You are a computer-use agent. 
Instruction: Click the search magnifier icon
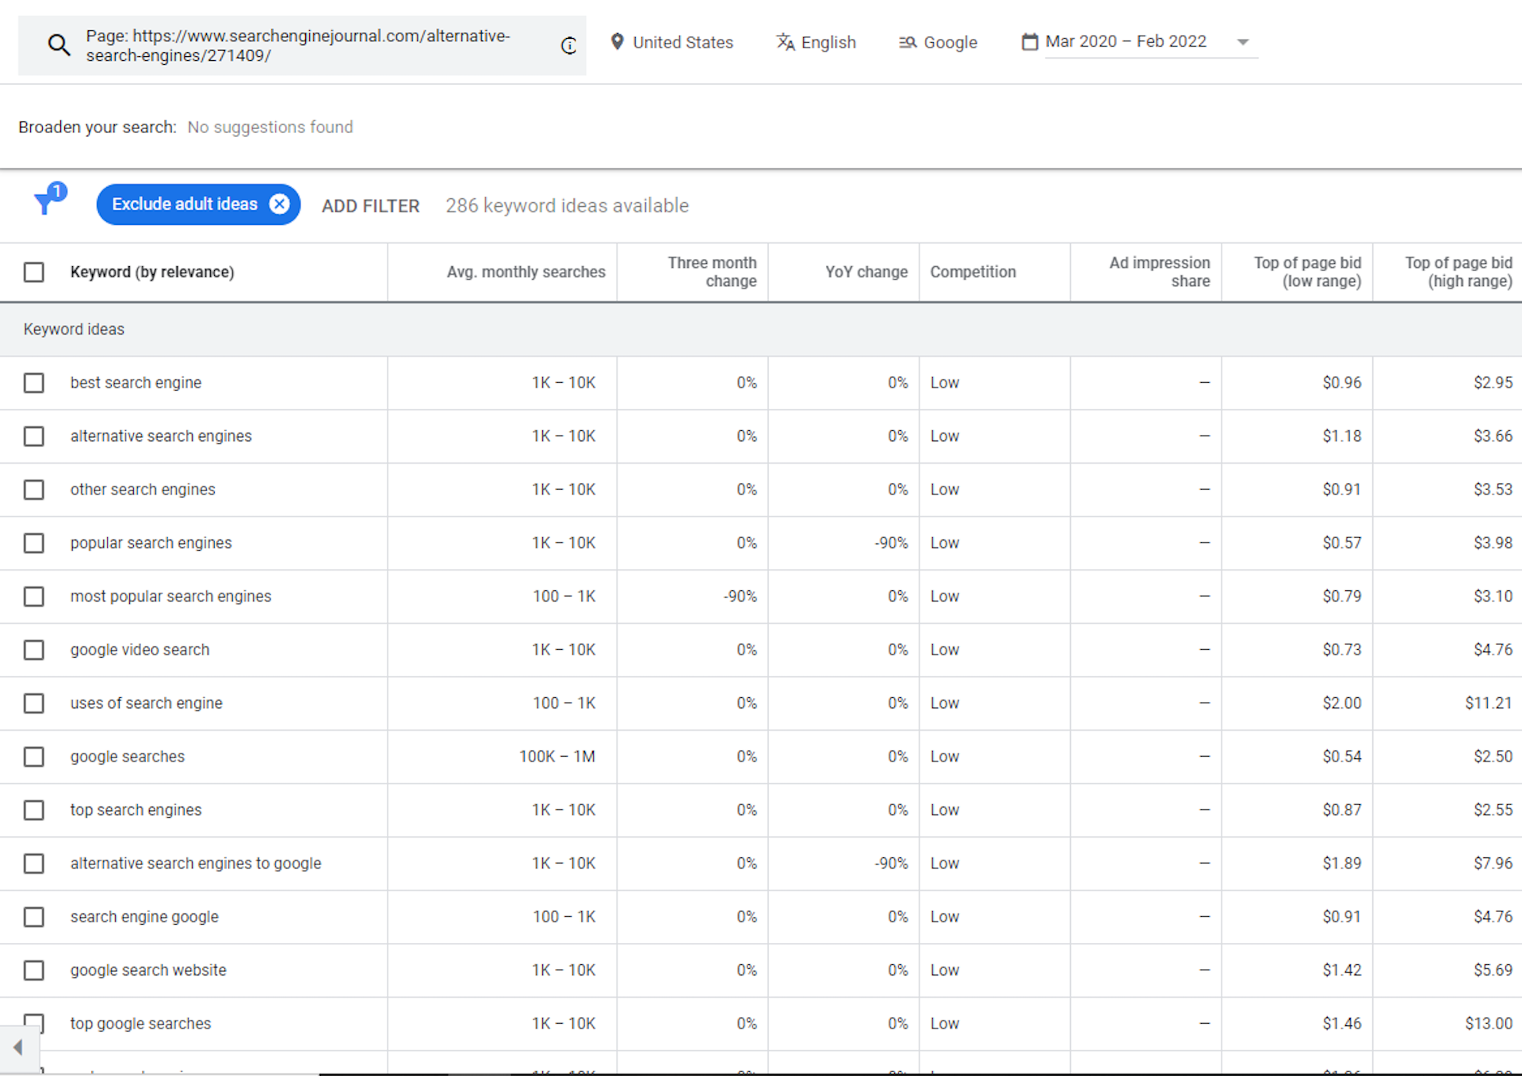pyautogui.click(x=59, y=44)
